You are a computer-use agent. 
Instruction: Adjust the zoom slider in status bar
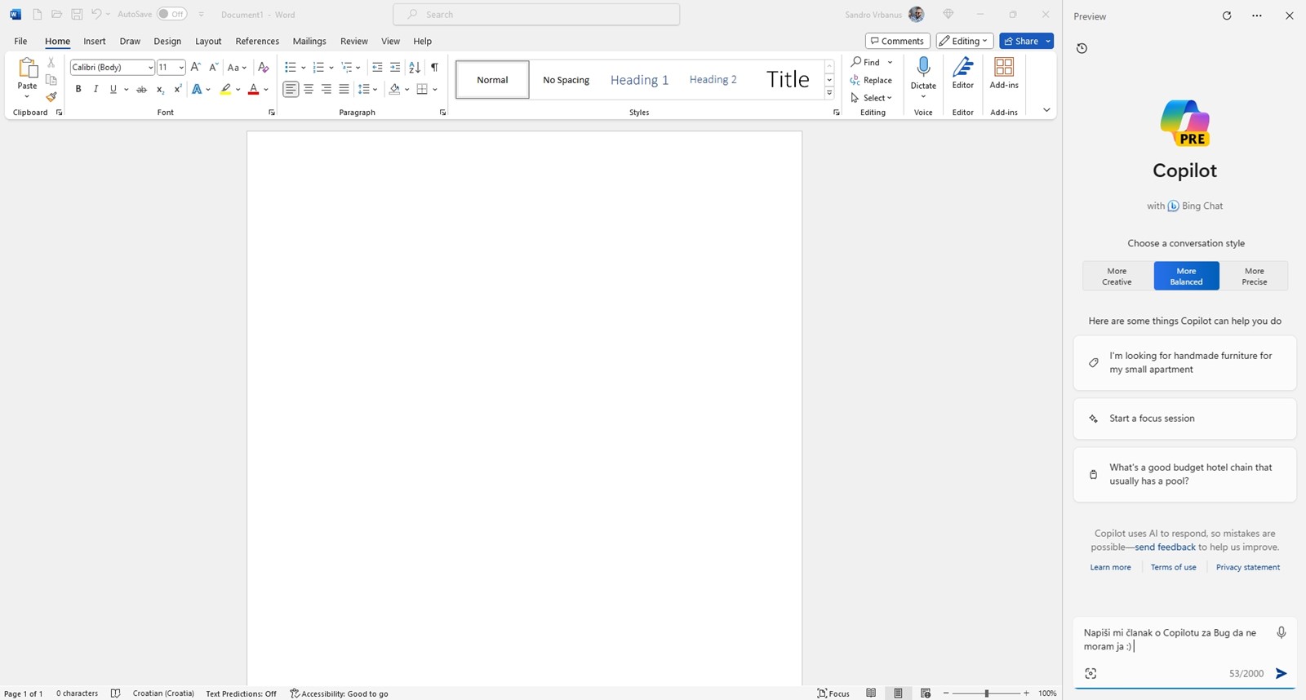click(986, 693)
